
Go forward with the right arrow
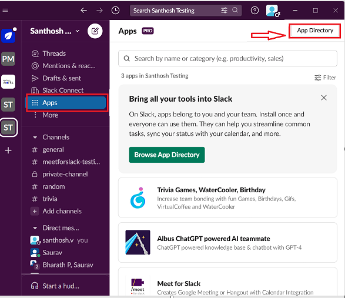(99, 11)
